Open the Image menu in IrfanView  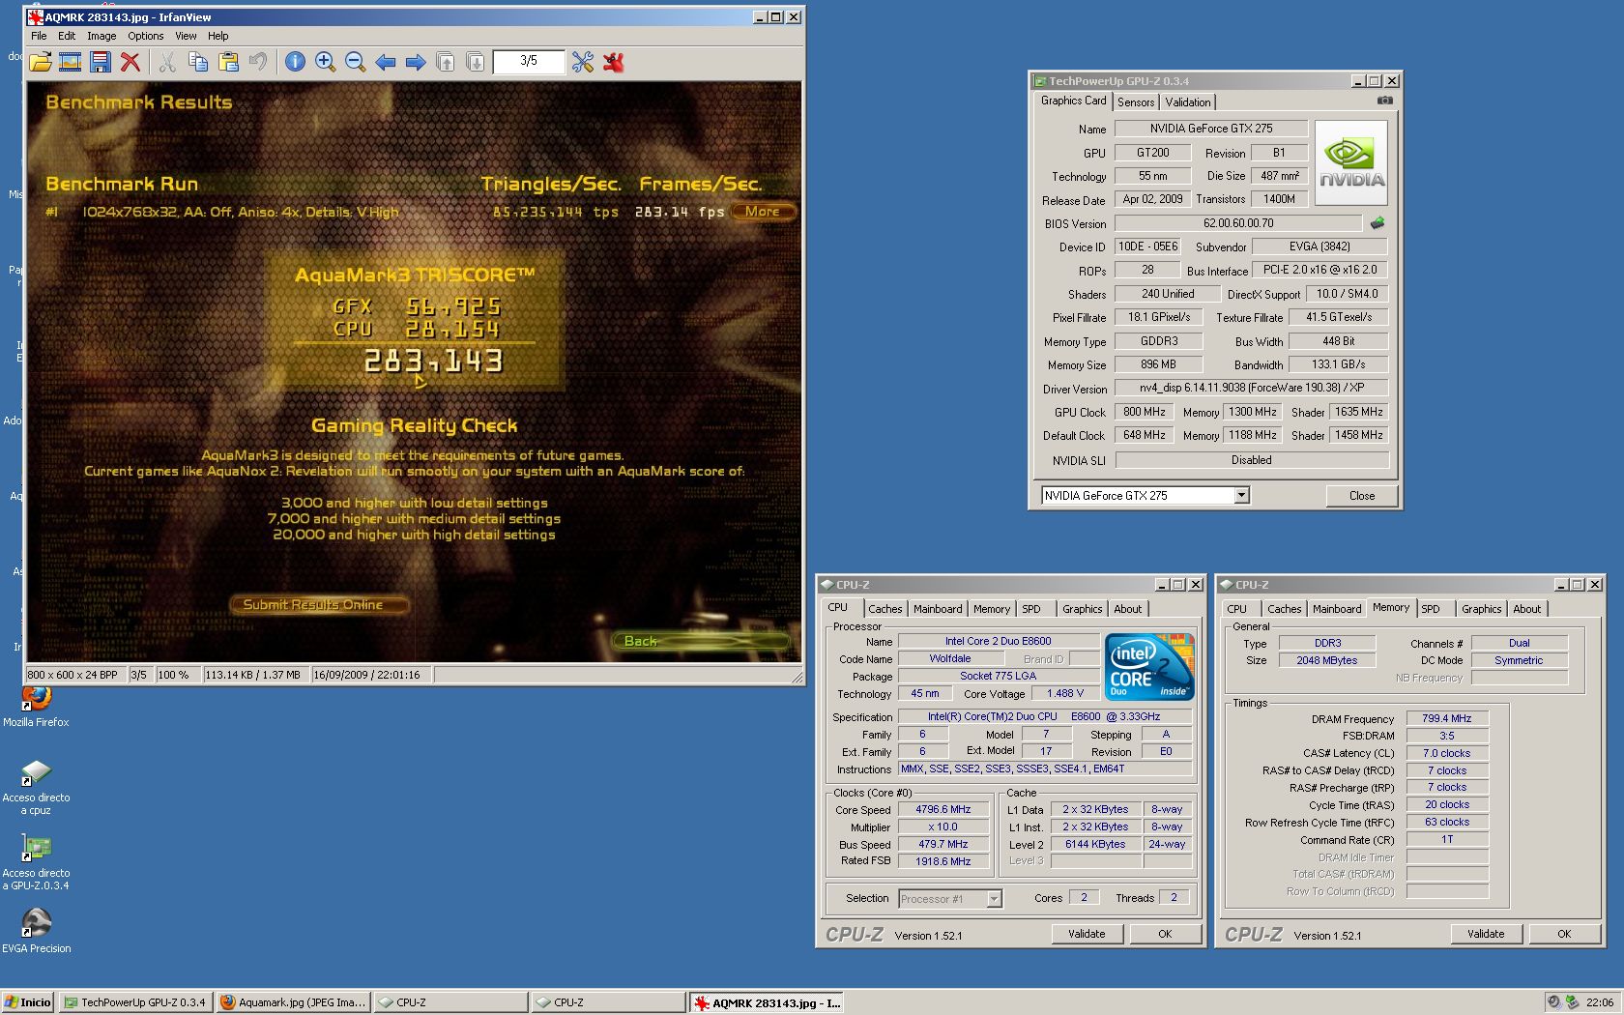point(101,36)
